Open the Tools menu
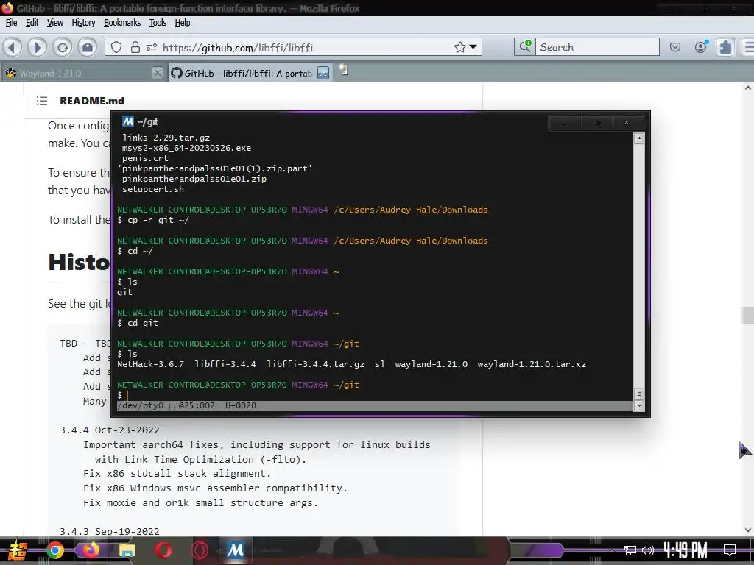754x565 pixels. pos(158,23)
